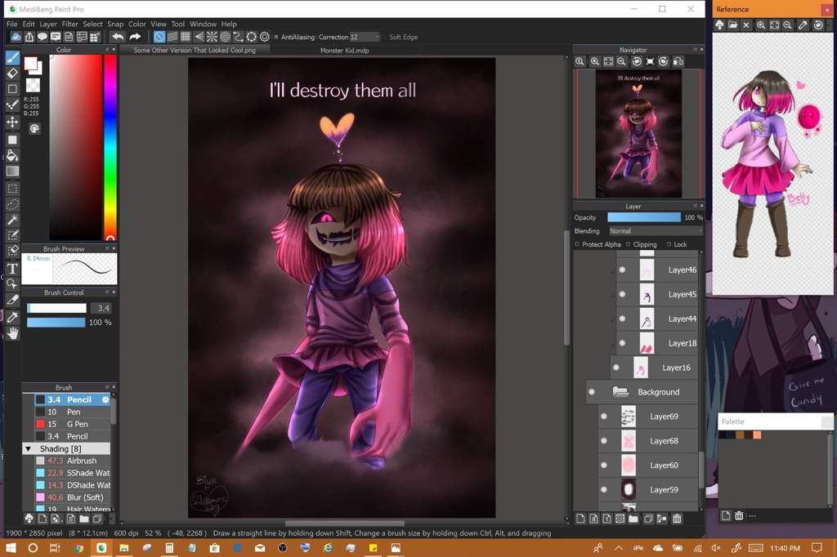This screenshot has width=837, height=557.
Task: Open the Window menu
Action: pos(203,24)
